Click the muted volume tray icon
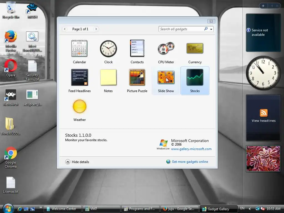The image size is (284, 213). tap(263, 209)
